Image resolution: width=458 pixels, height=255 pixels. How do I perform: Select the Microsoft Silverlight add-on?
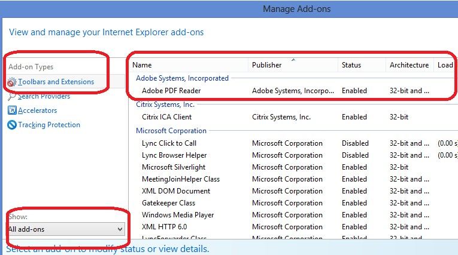pos(174,167)
